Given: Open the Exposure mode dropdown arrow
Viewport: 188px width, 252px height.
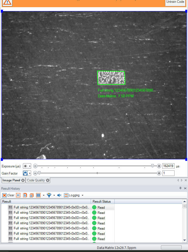Looking at the screenshot, I should pos(30,166).
